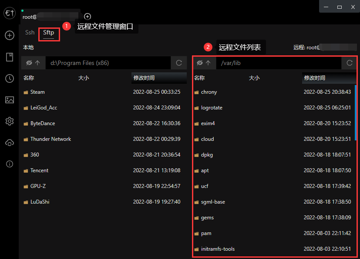Sort remote files by 修改时间 column
360x259 pixels.
[x=329, y=78]
